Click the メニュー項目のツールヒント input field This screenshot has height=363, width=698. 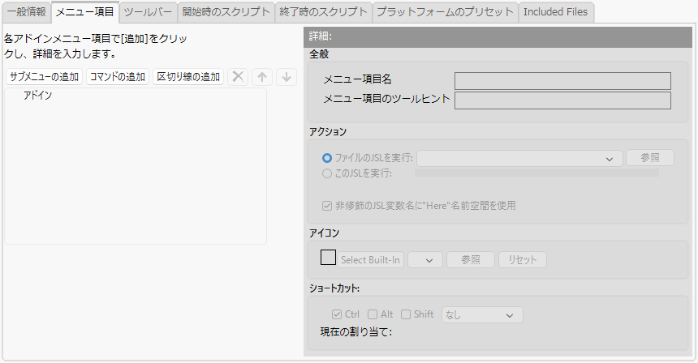562,100
